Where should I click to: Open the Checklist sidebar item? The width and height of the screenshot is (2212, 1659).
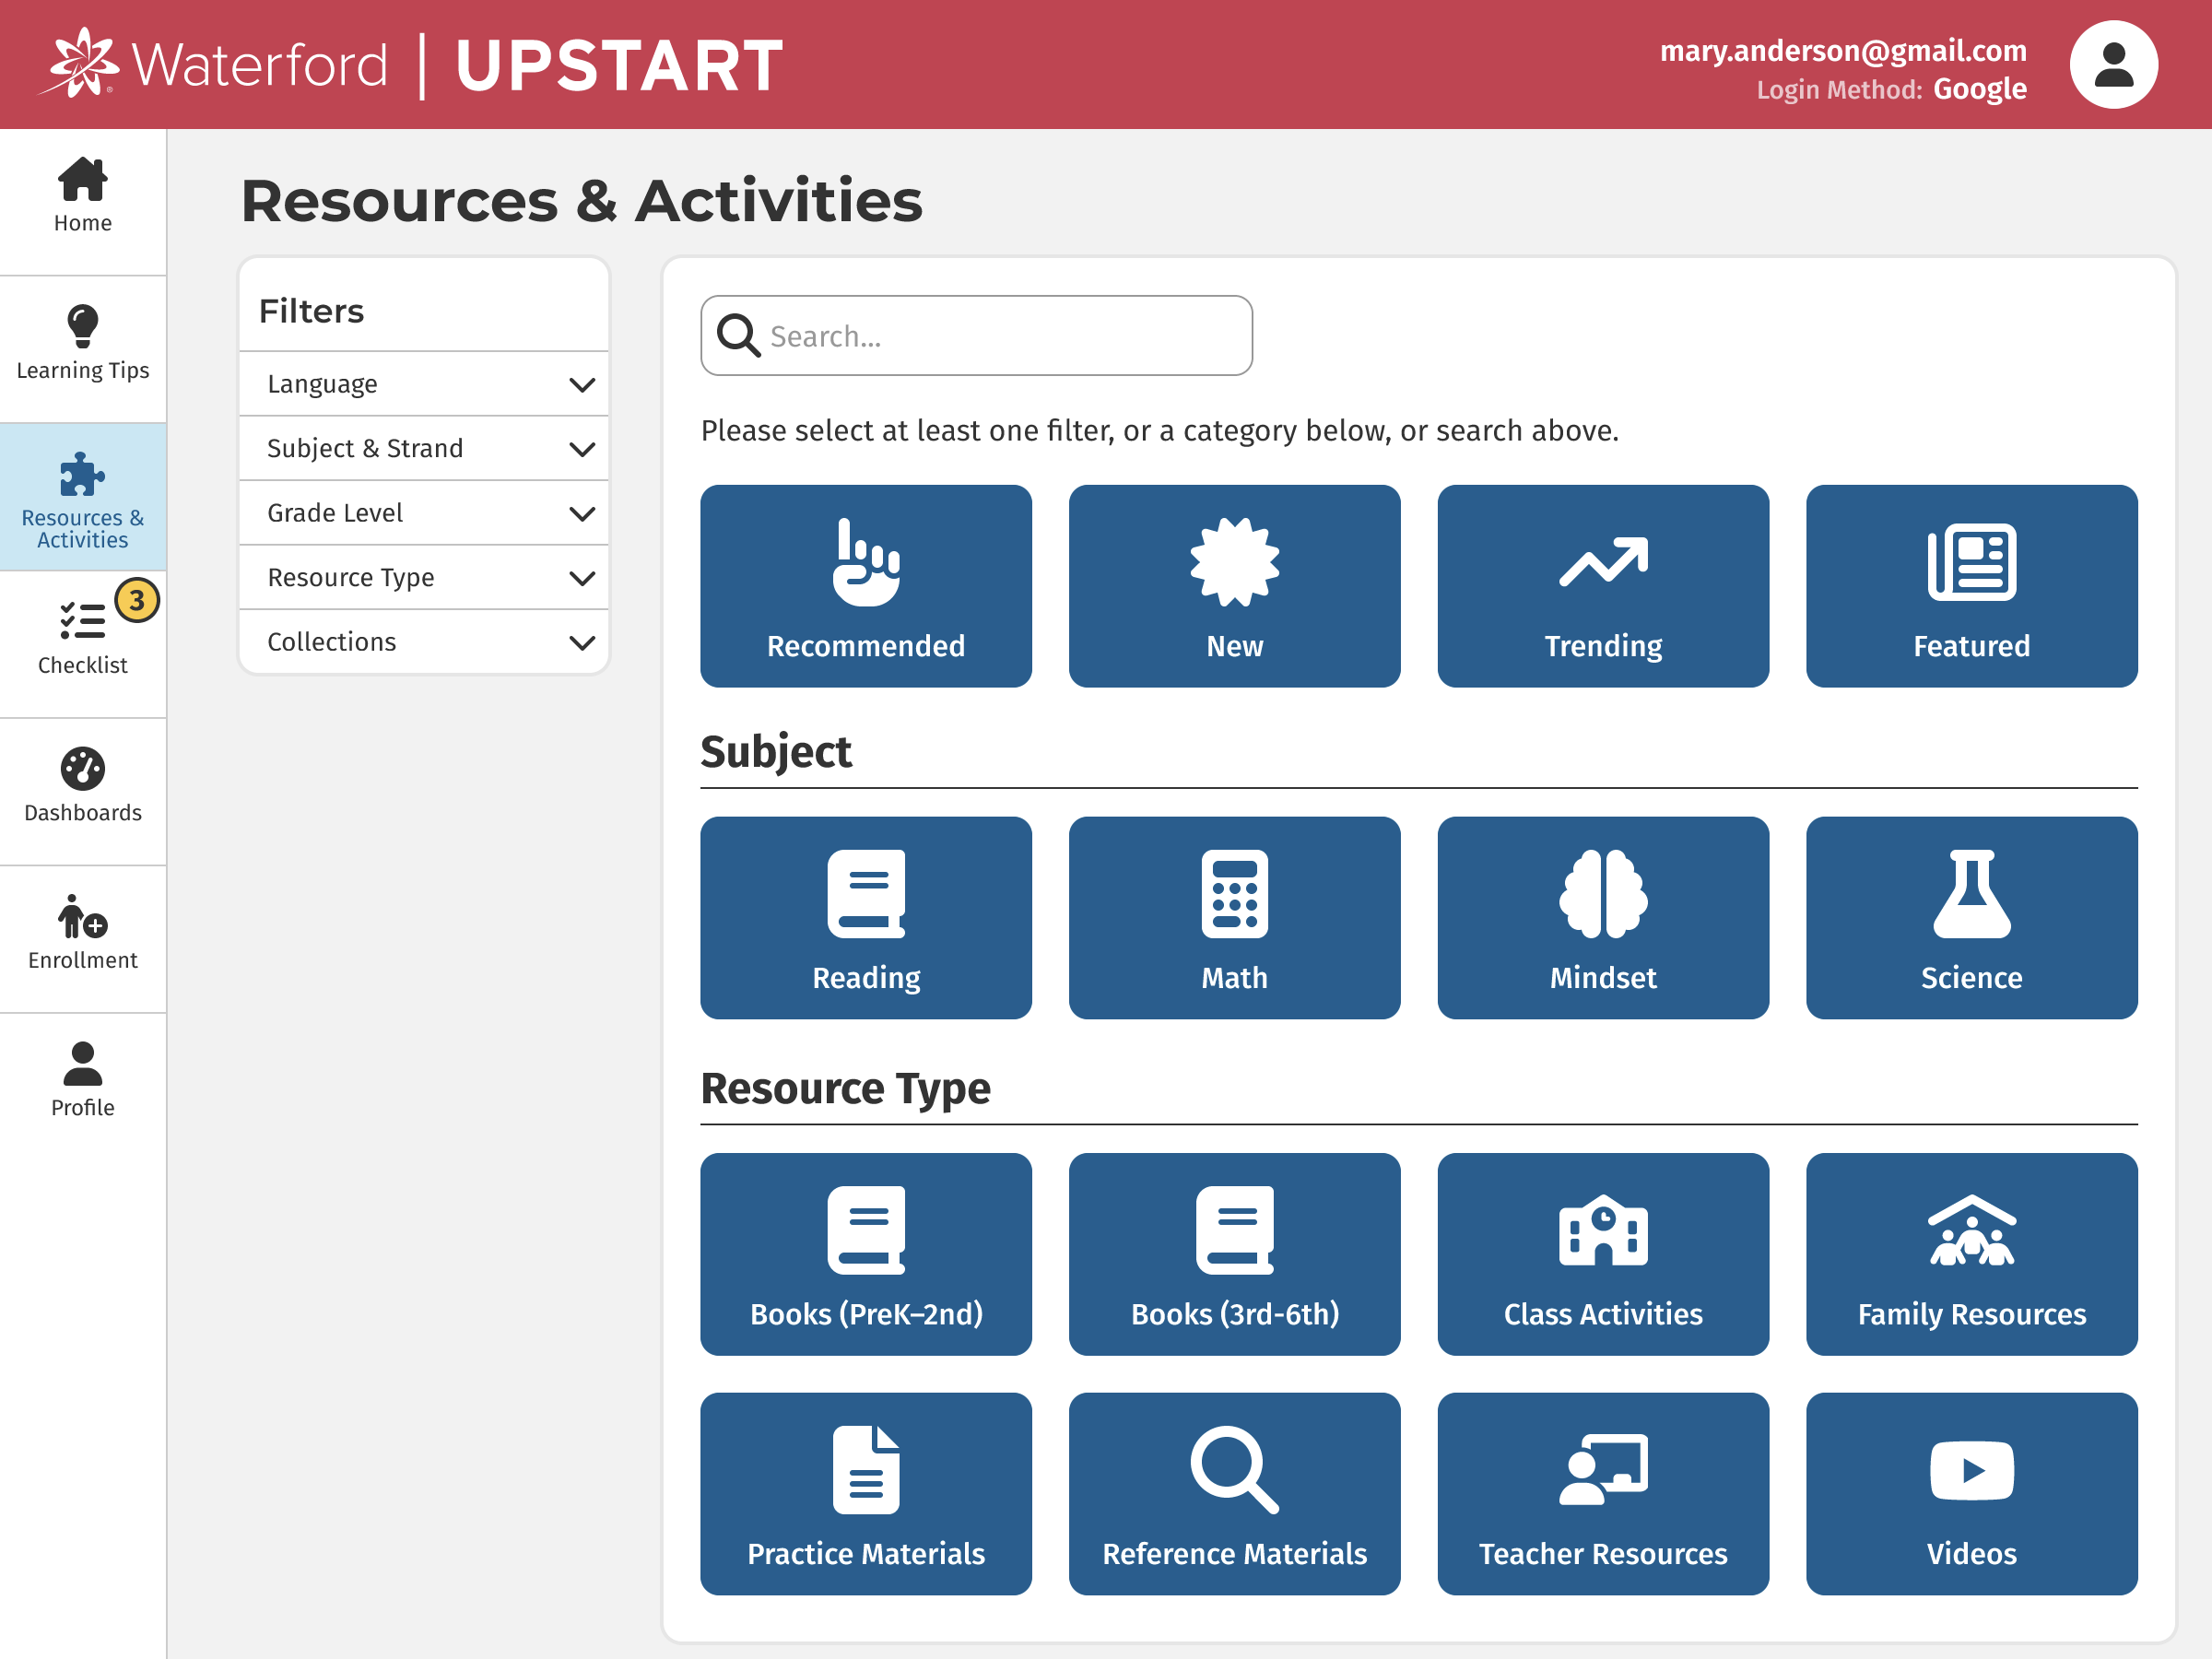coord(83,638)
